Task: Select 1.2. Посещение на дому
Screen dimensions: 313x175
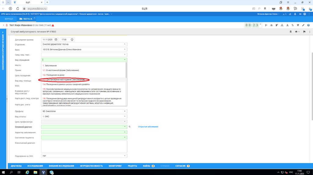Action: tap(84, 75)
